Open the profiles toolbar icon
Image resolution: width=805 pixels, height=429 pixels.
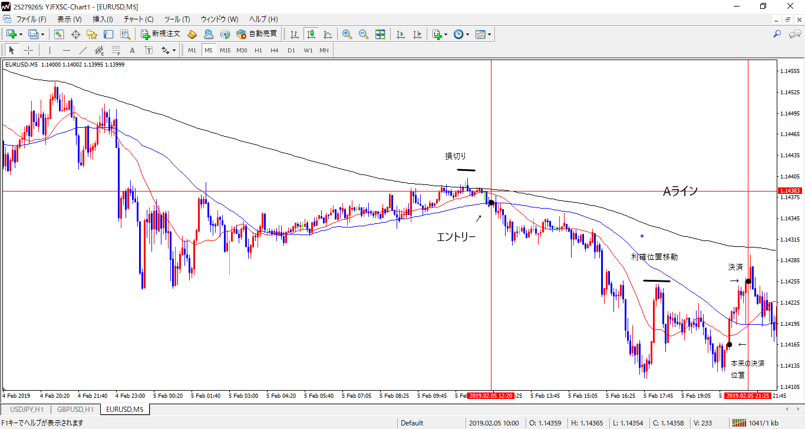coord(33,34)
